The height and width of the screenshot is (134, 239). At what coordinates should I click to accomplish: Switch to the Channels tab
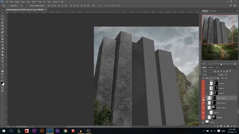point(211,67)
